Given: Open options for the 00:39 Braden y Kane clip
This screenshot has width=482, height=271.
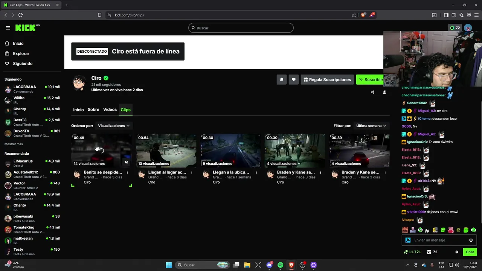Looking at the screenshot, I should (x=385, y=172).
